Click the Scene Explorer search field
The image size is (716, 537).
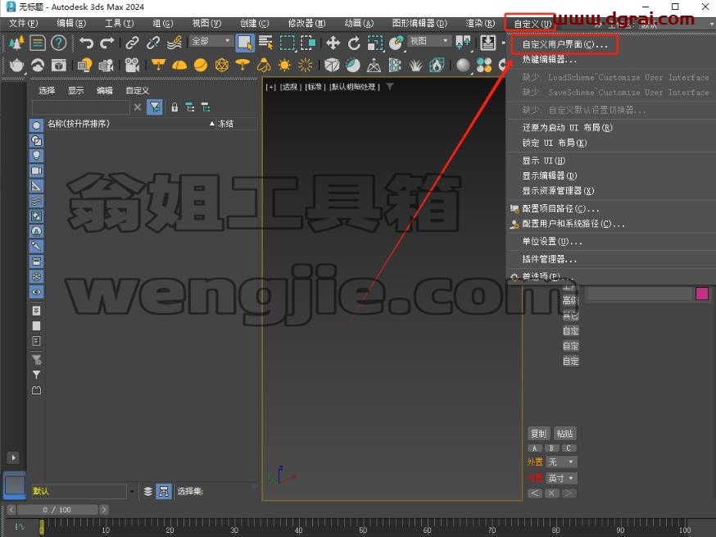[81, 107]
